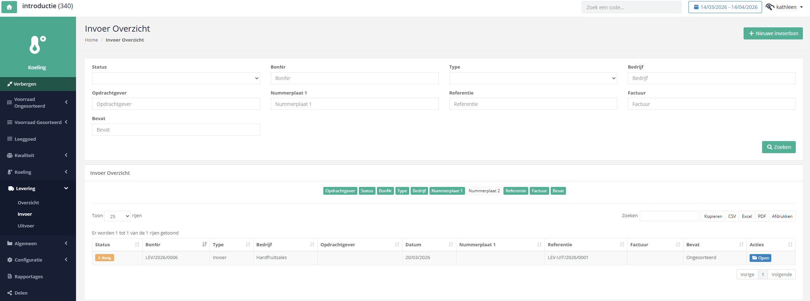Click Nieuwe invoerbon button
The image size is (810, 301).
[x=773, y=33]
